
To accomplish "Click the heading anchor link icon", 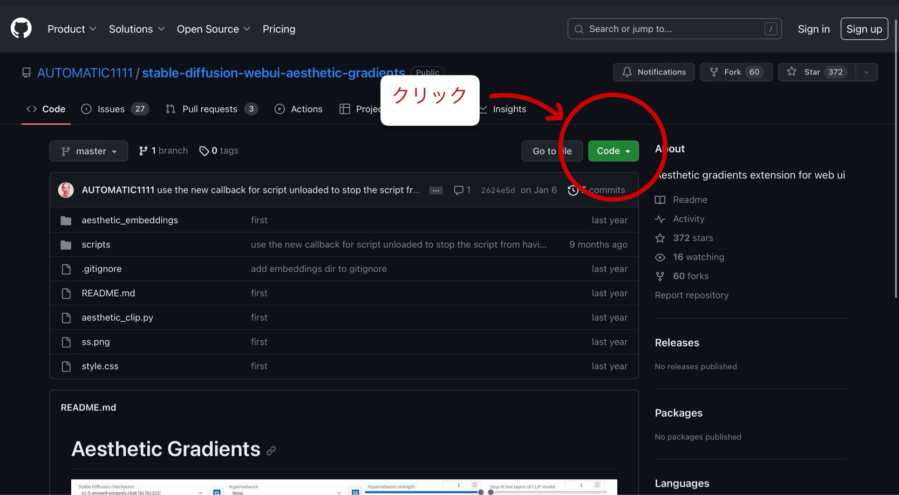I will [271, 451].
